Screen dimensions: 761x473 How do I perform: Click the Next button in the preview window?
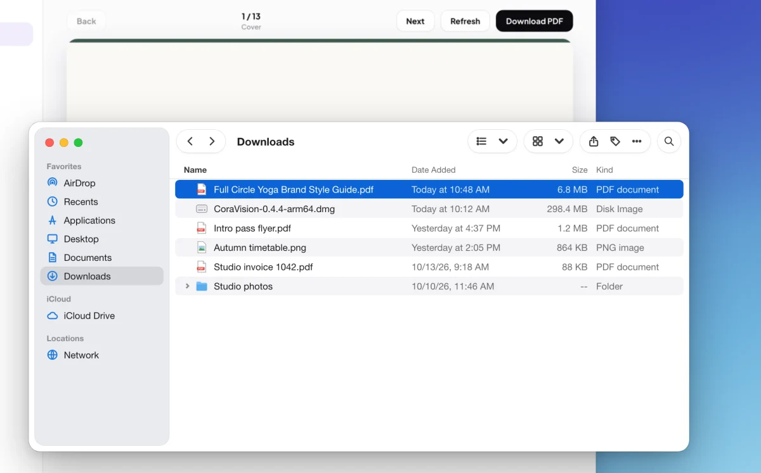(415, 21)
